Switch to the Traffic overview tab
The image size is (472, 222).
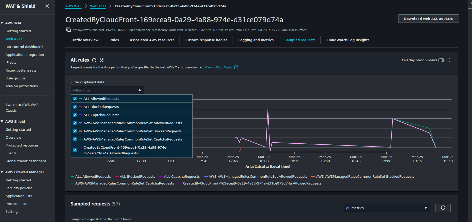(85, 40)
